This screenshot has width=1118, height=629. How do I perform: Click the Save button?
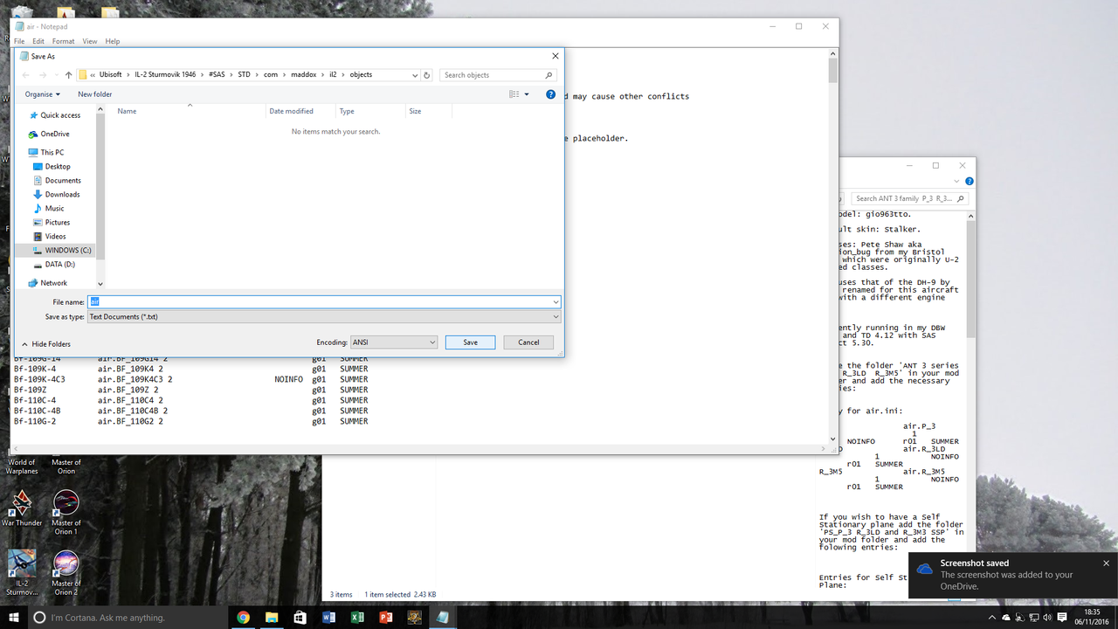pyautogui.click(x=470, y=342)
